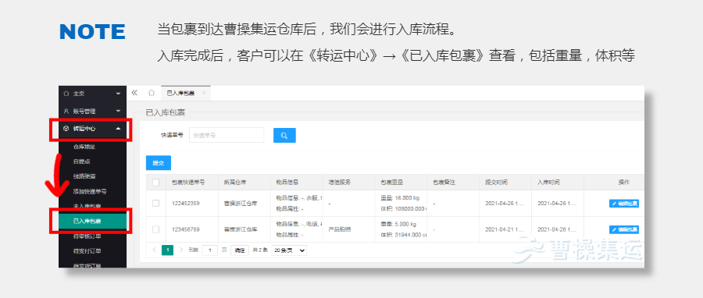Check the row for package 122452359

155,203
